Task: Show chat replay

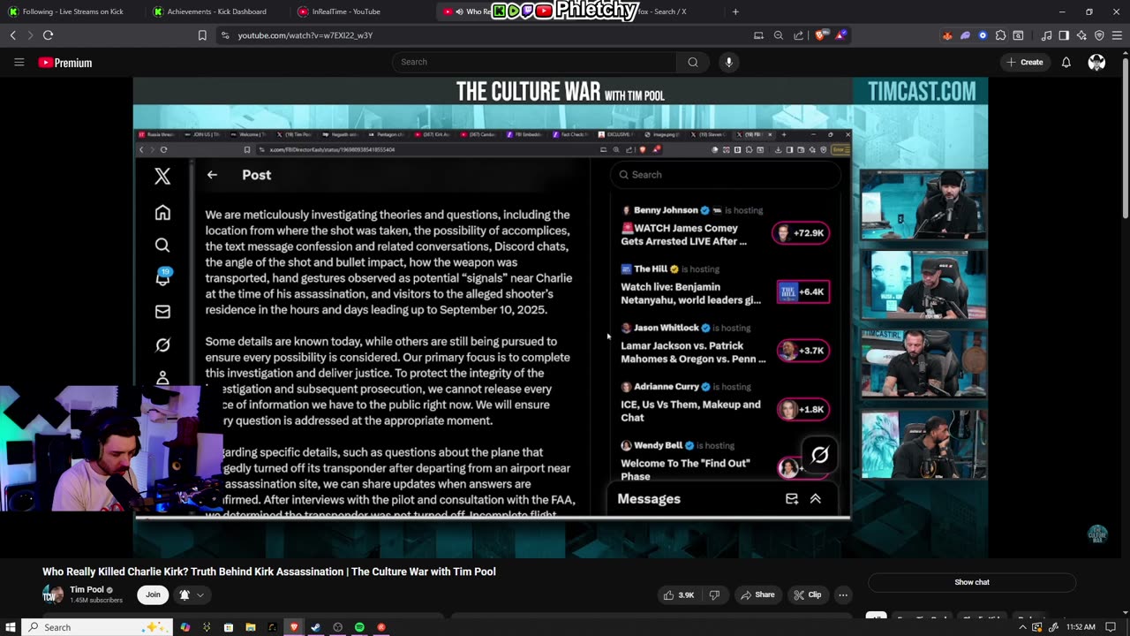Action: [x=972, y=582]
